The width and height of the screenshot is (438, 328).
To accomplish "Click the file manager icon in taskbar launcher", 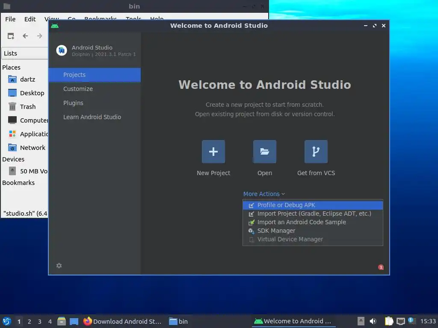I will (62, 321).
